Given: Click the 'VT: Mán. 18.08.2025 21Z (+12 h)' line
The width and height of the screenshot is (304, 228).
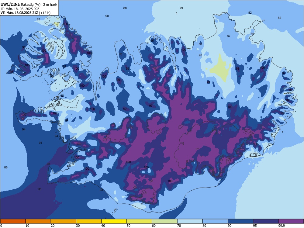Looking at the screenshot, I should (26, 13).
